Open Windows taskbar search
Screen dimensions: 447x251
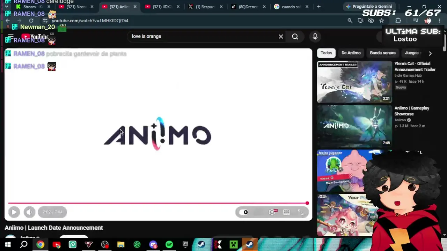(x=24, y=244)
